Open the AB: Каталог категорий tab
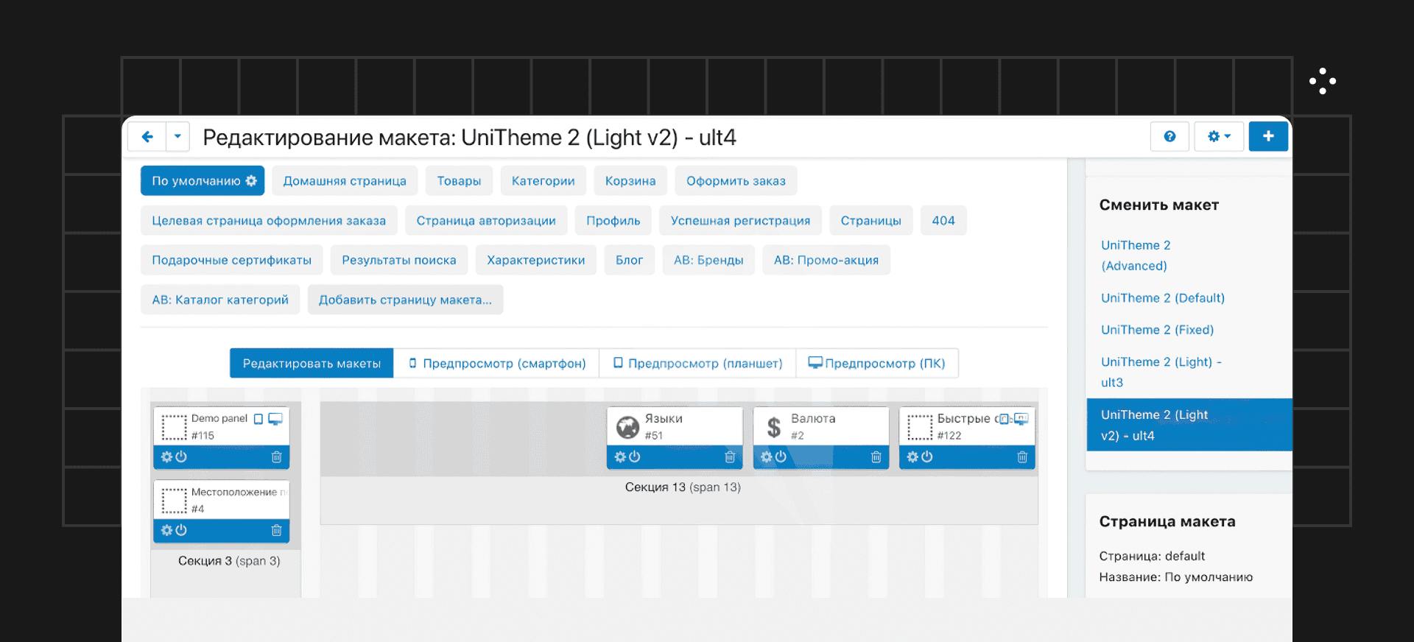The height and width of the screenshot is (642, 1414). point(220,300)
